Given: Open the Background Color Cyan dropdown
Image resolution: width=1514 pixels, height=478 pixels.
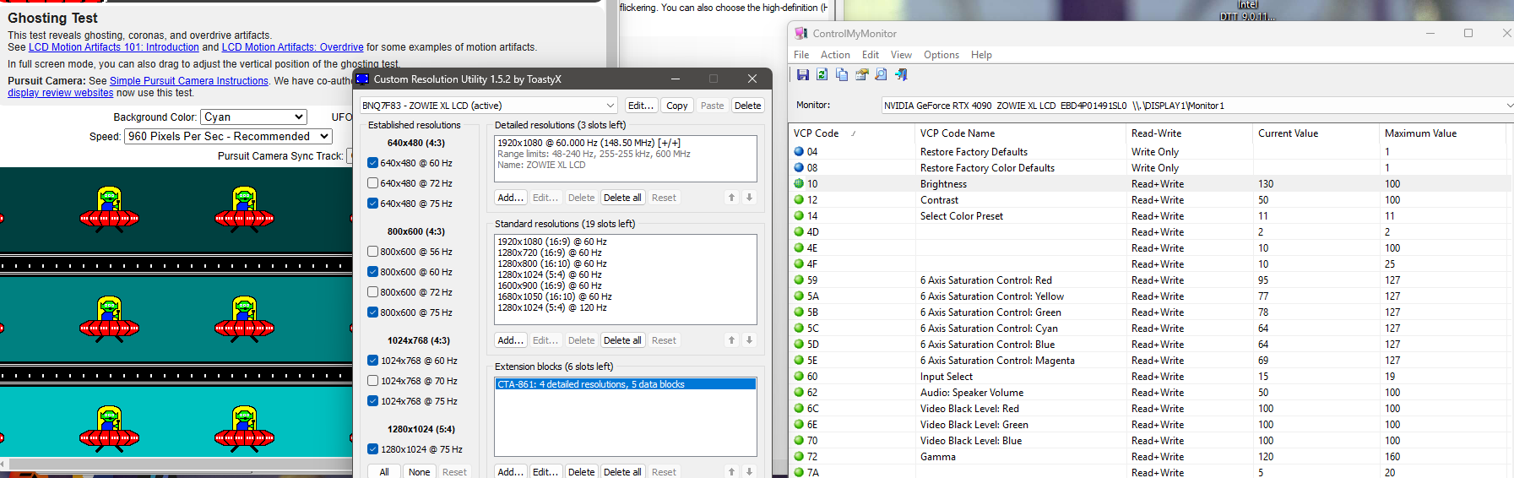Looking at the screenshot, I should click(253, 117).
